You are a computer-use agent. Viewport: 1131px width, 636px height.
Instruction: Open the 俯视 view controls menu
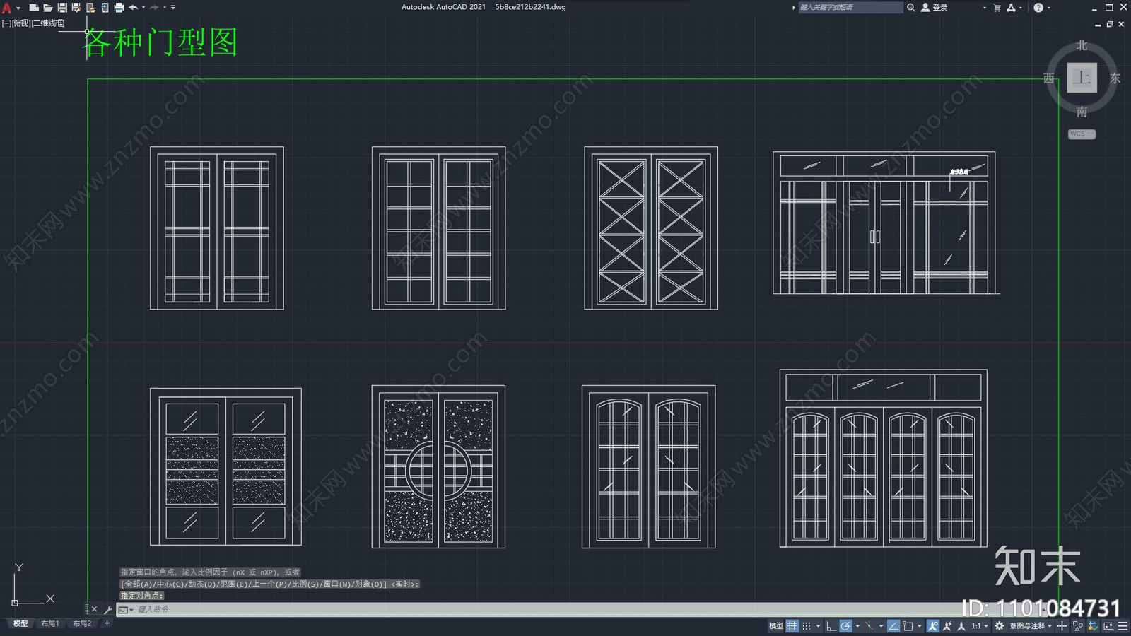(21, 23)
